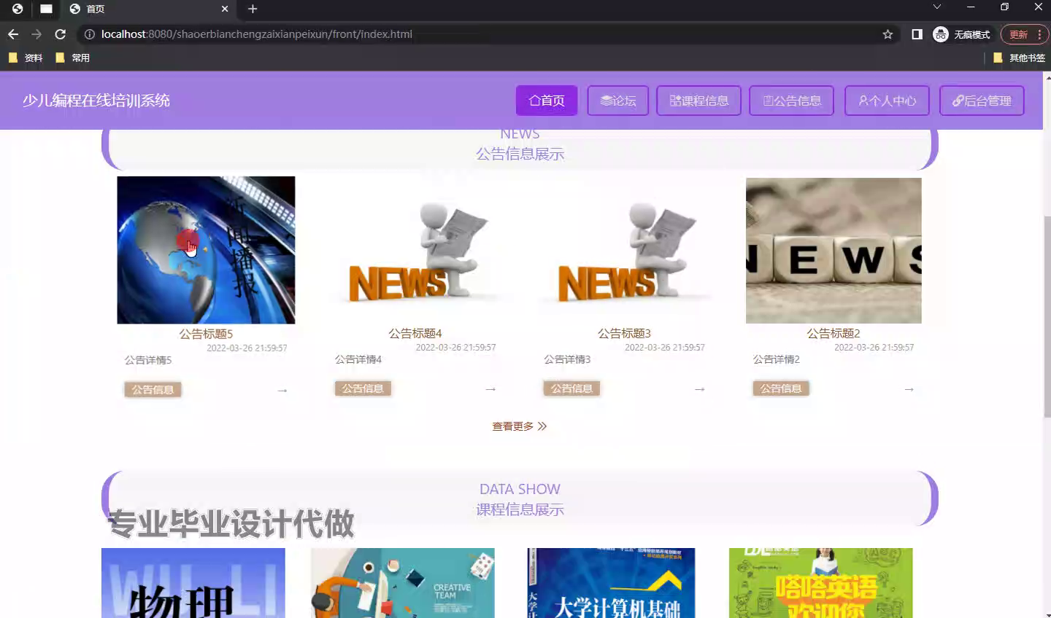Click the arrow on 公告标题3 card

700,389
